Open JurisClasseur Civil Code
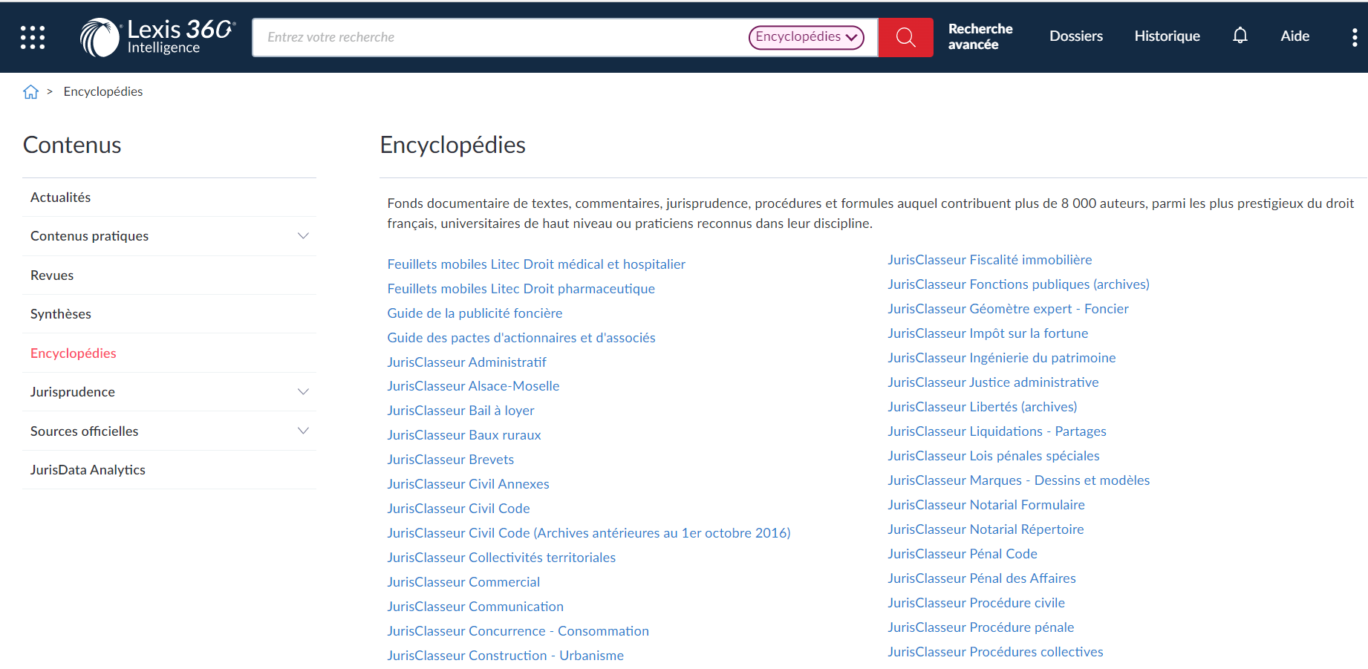Viewport: 1368px width, 669px height. point(458,508)
